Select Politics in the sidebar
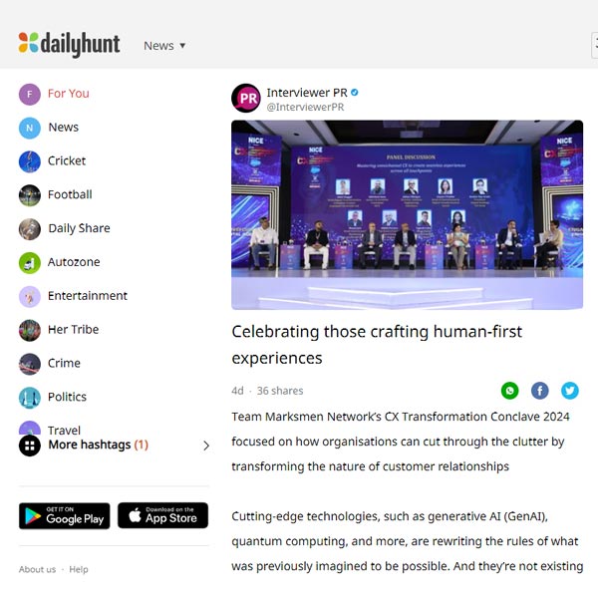This screenshot has height=598, width=598. (53, 398)
